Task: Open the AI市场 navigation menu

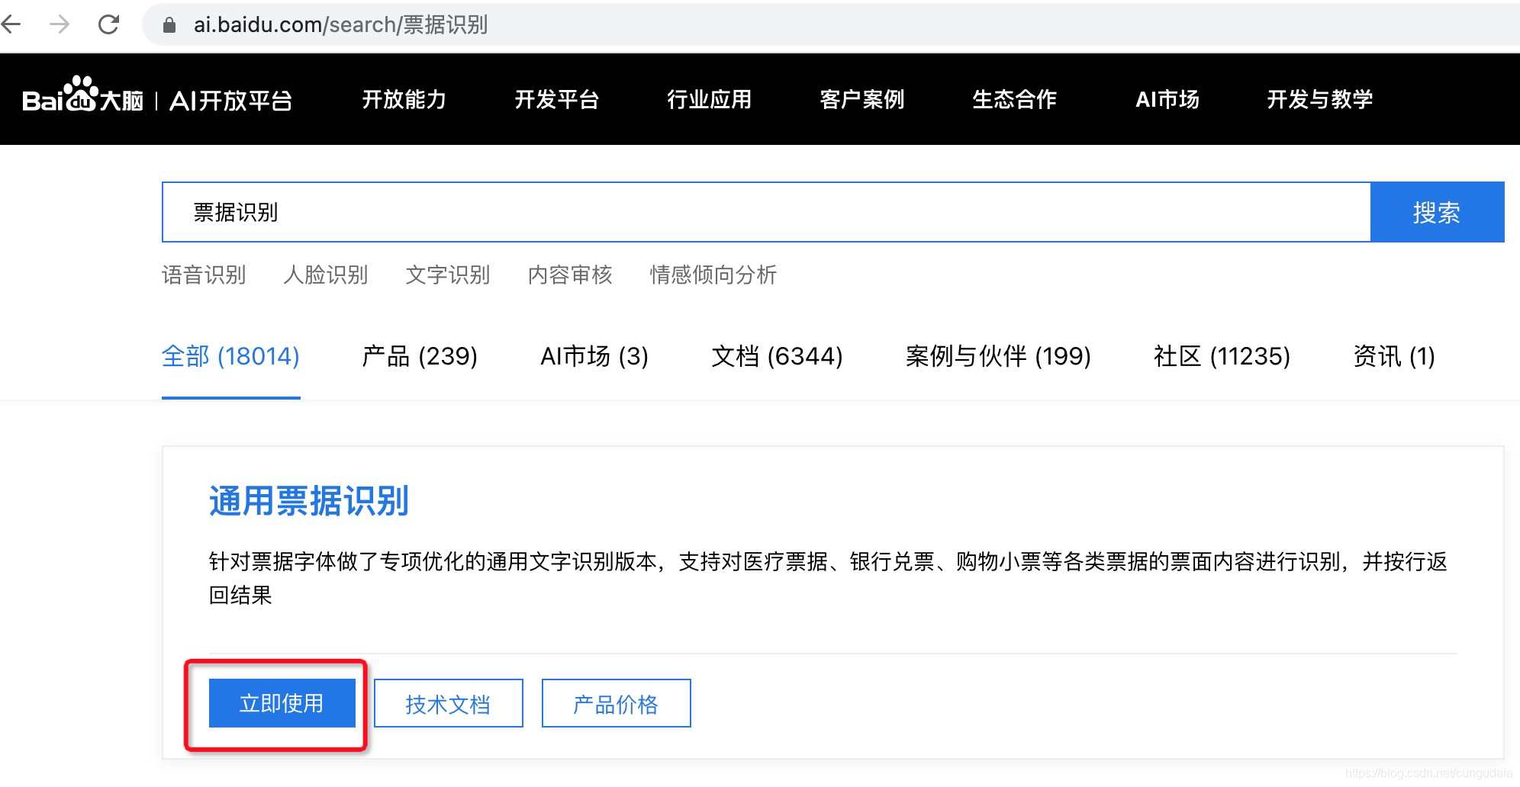Action: 1167,99
